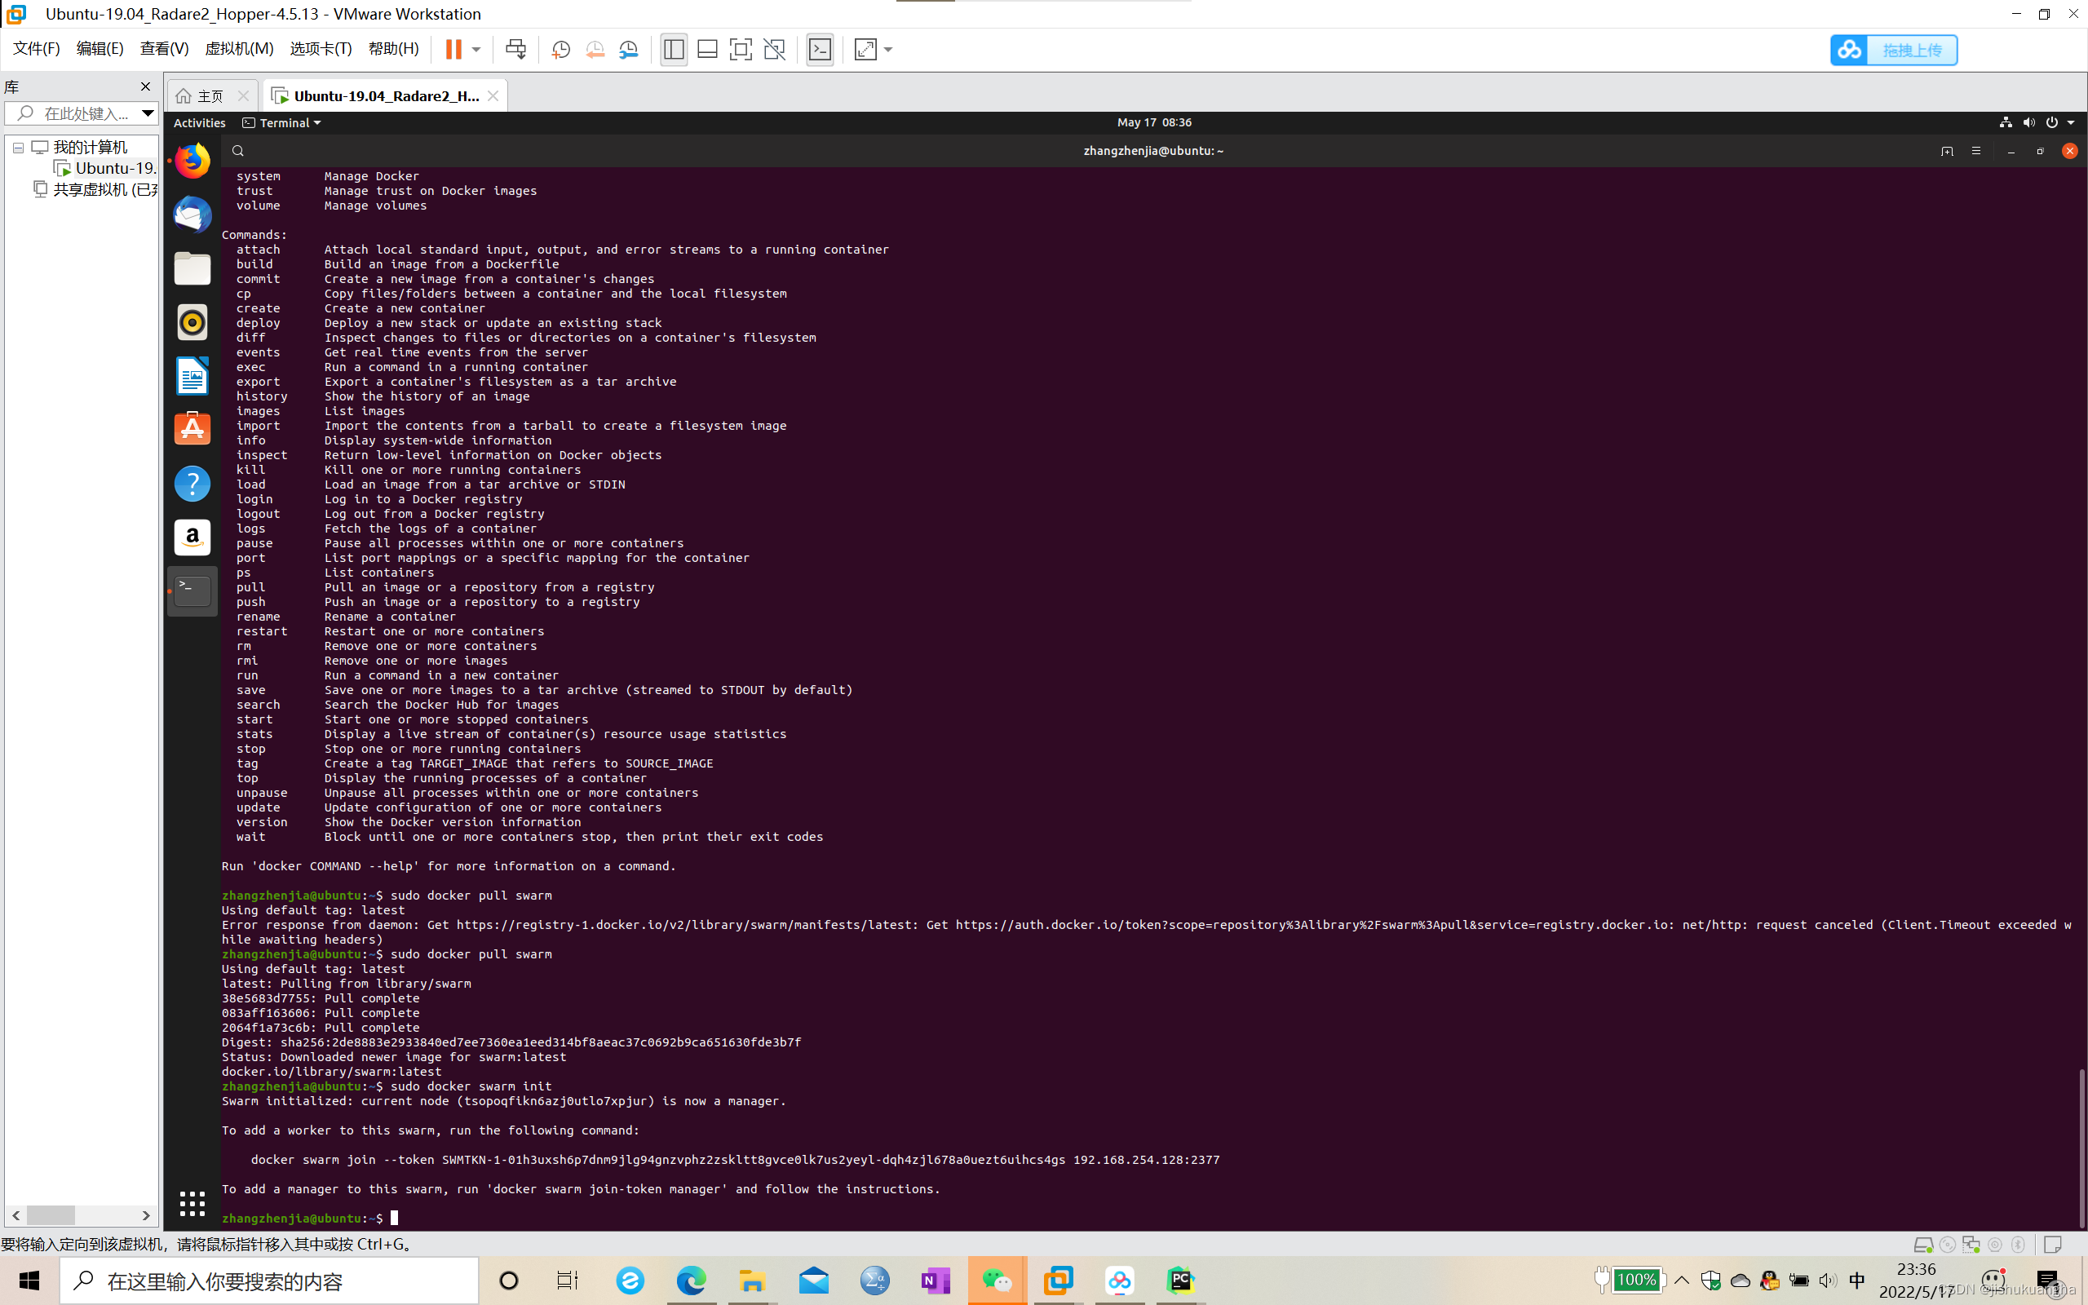This screenshot has width=2088, height=1305.
Task: Launch Firefox from the Ubuntu dock
Action: click(192, 161)
